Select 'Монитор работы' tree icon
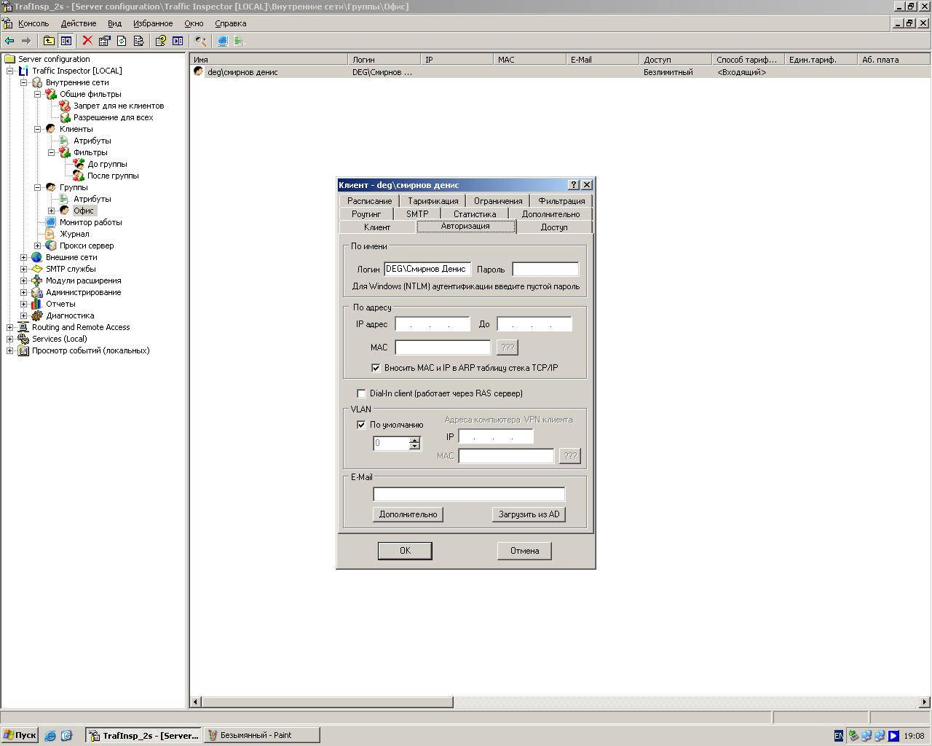This screenshot has width=932, height=746. coord(50,222)
